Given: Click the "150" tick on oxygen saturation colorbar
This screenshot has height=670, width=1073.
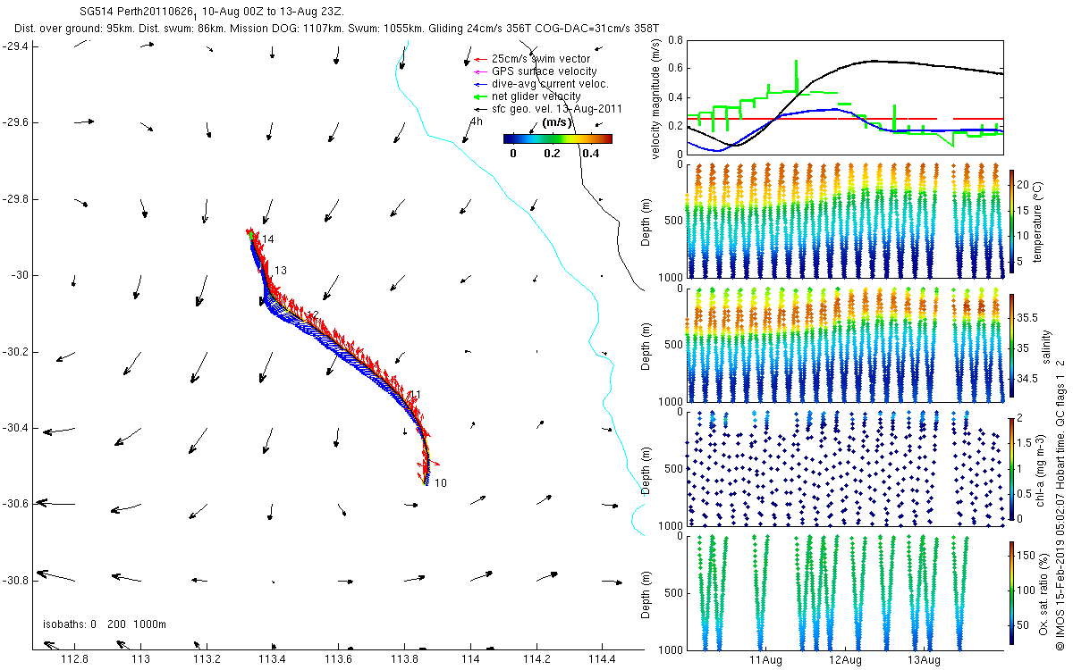Looking at the screenshot, I should pyautogui.click(x=1027, y=555).
